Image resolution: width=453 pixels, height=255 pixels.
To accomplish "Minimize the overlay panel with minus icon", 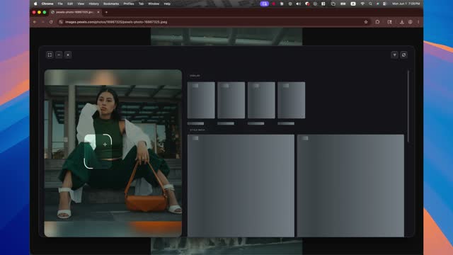I will pyautogui.click(x=59, y=55).
